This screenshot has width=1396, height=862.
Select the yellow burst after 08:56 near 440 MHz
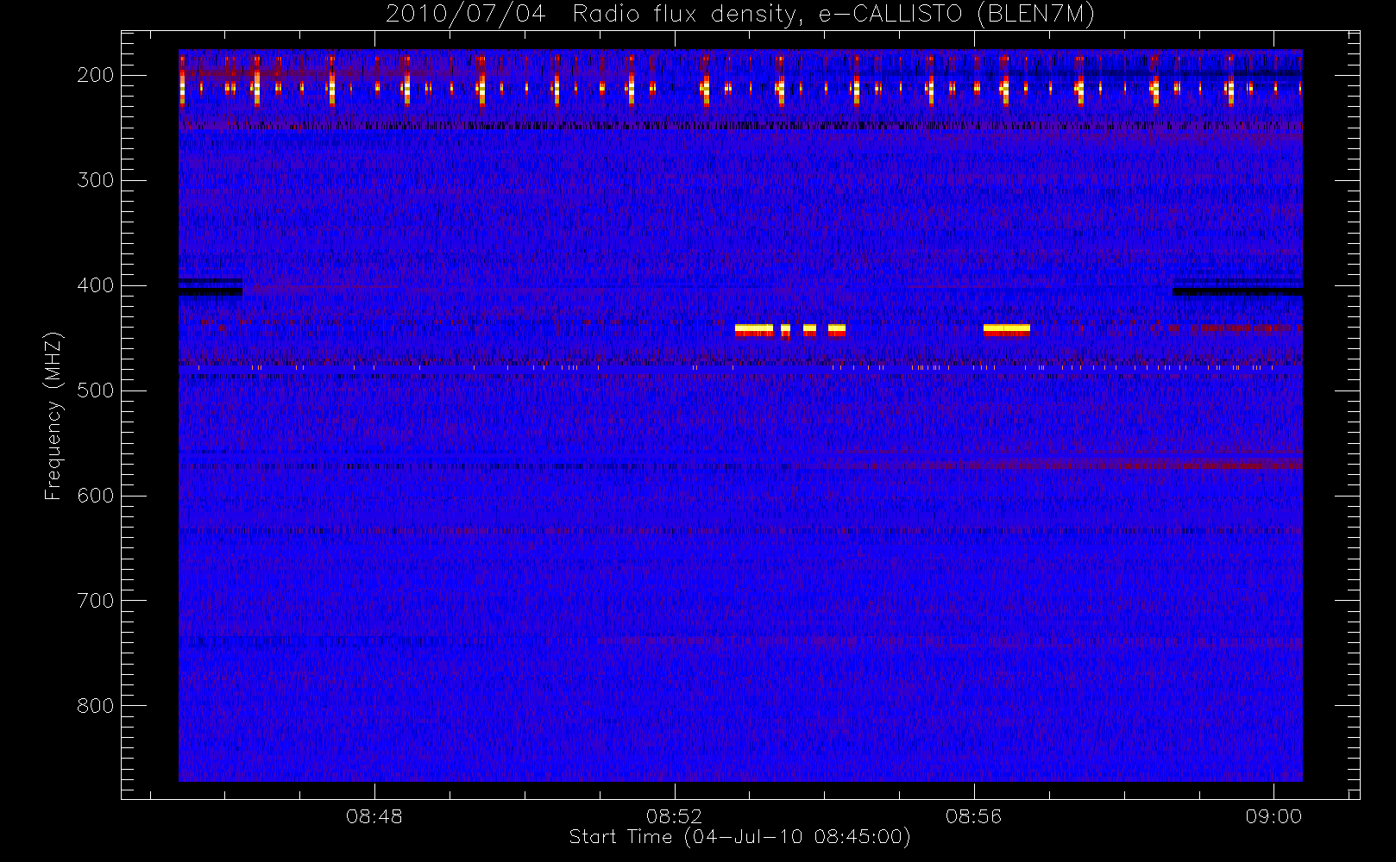pyautogui.click(x=1007, y=329)
